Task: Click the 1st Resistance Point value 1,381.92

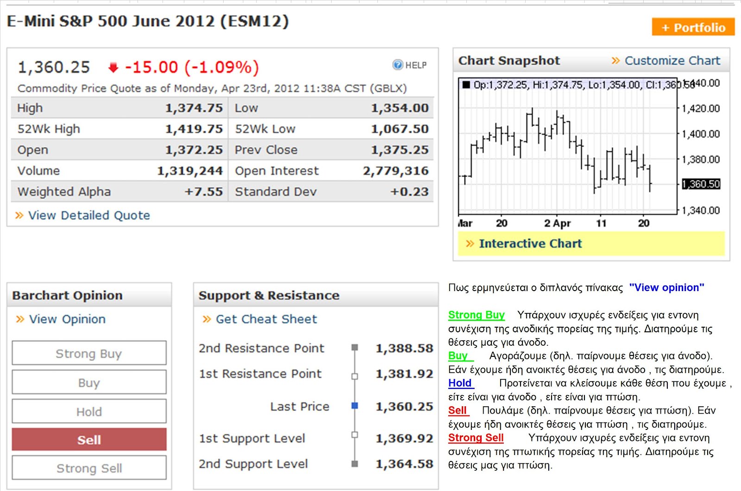Action: [404, 374]
